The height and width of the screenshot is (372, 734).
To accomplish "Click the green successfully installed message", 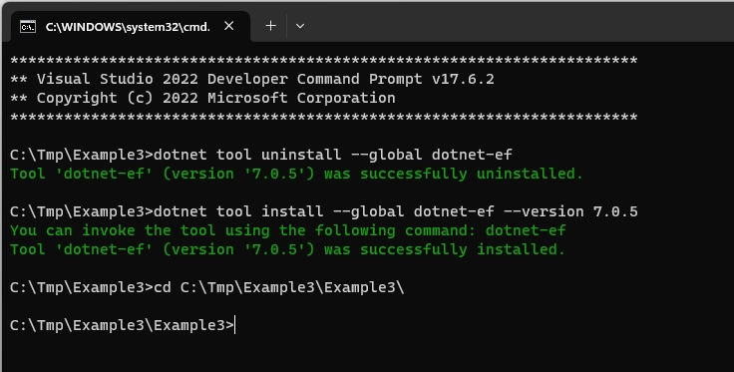I will click(x=287, y=249).
